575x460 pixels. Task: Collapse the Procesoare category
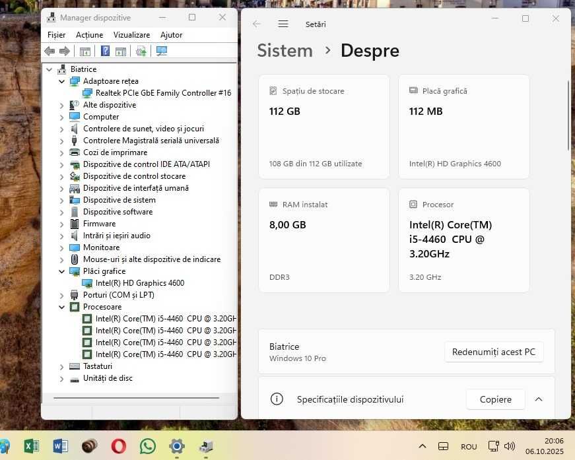pyautogui.click(x=61, y=307)
